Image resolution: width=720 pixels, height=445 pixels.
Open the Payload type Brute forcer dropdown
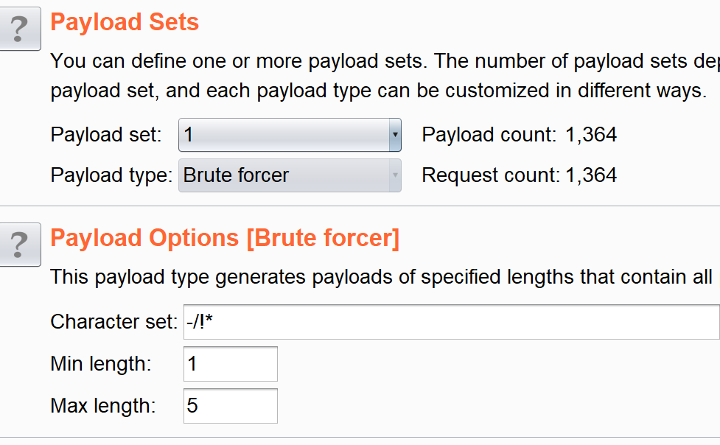290,175
